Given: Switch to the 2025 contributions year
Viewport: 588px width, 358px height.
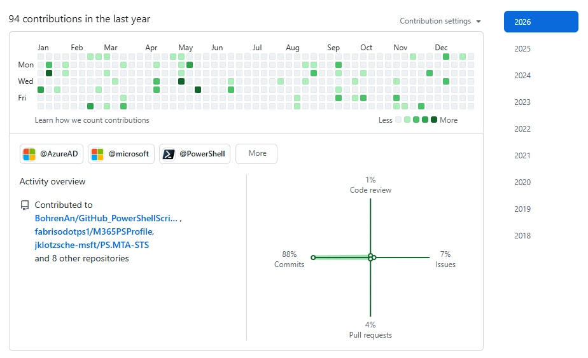Looking at the screenshot, I should [x=522, y=49].
